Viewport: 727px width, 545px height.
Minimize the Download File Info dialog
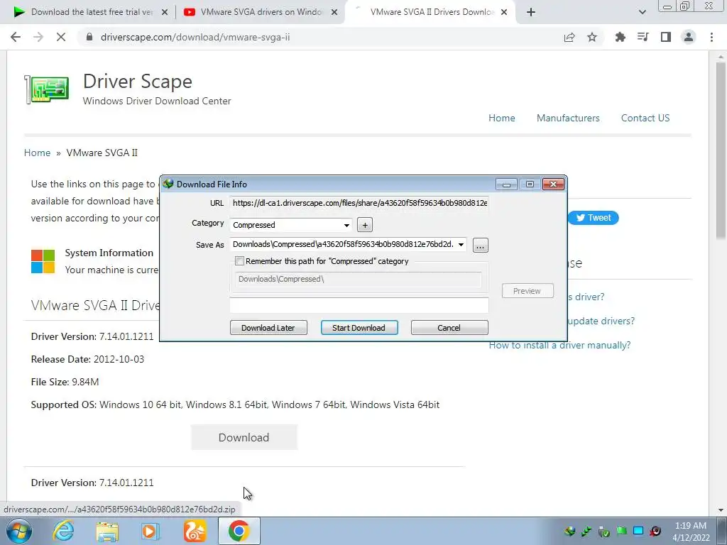pyautogui.click(x=506, y=184)
